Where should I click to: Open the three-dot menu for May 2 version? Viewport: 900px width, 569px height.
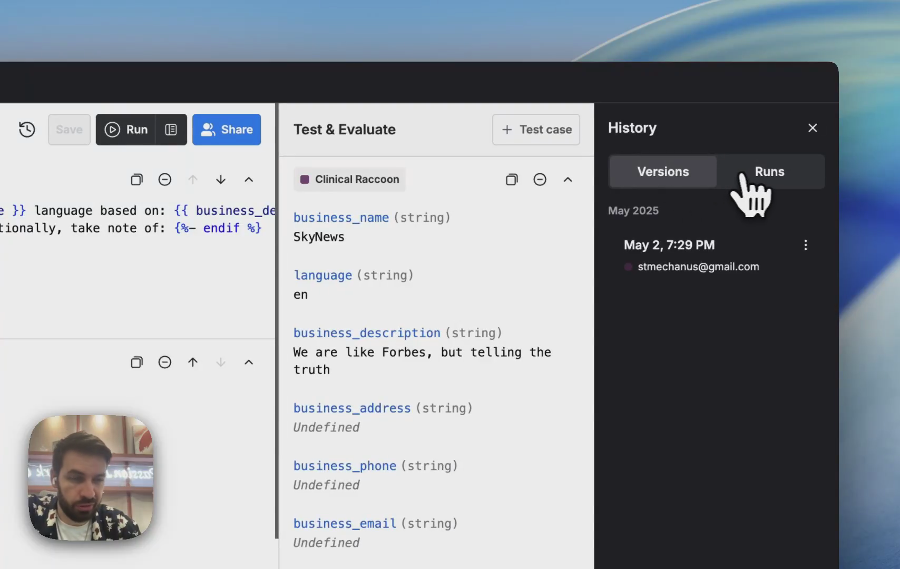(x=806, y=244)
